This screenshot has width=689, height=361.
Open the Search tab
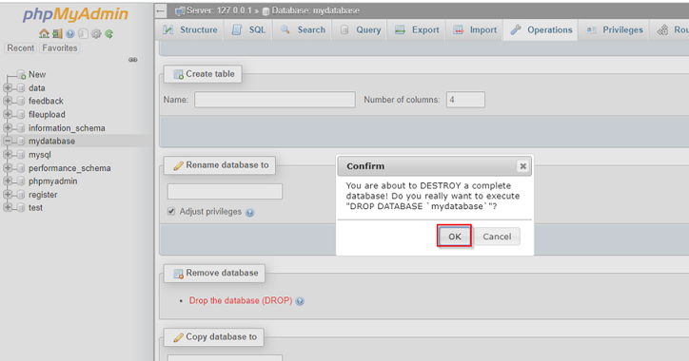point(303,29)
